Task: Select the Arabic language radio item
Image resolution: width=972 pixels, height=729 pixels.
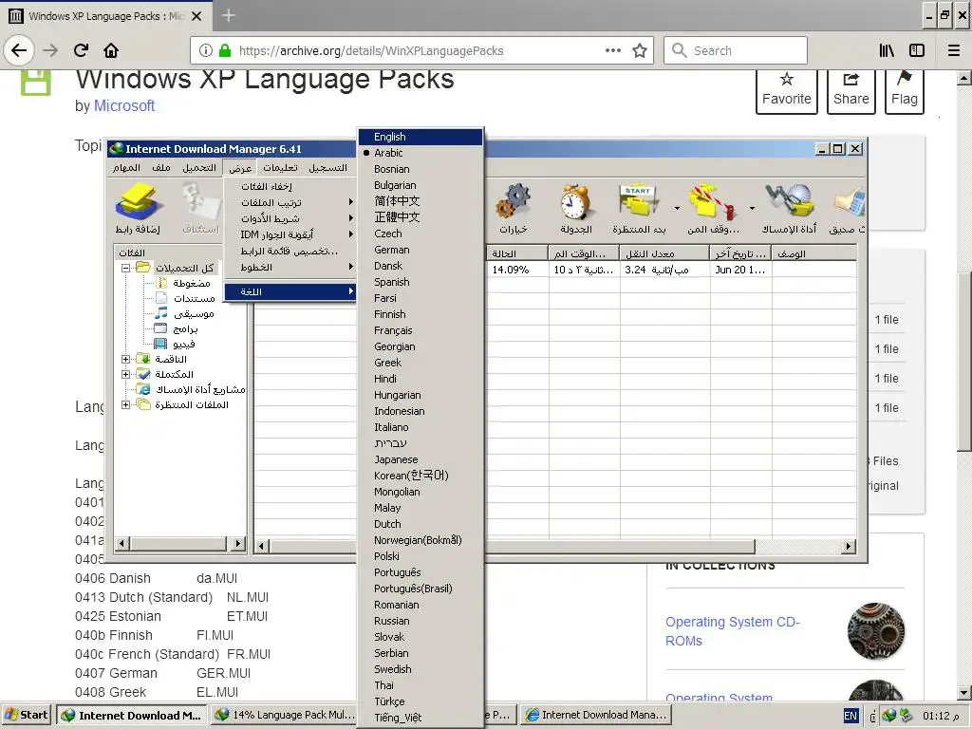Action: click(x=388, y=153)
